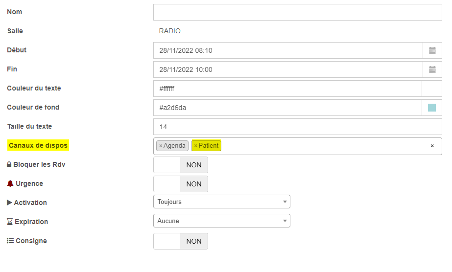452x272 pixels.
Task: Click the hourglass icon beside Expiration
Action: tap(10, 222)
